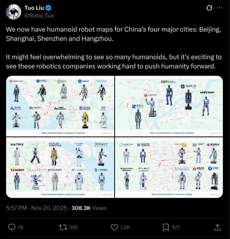Open the Shenzhen humanoid robot map image
Screen dimensions: 230x239
pos(60,106)
